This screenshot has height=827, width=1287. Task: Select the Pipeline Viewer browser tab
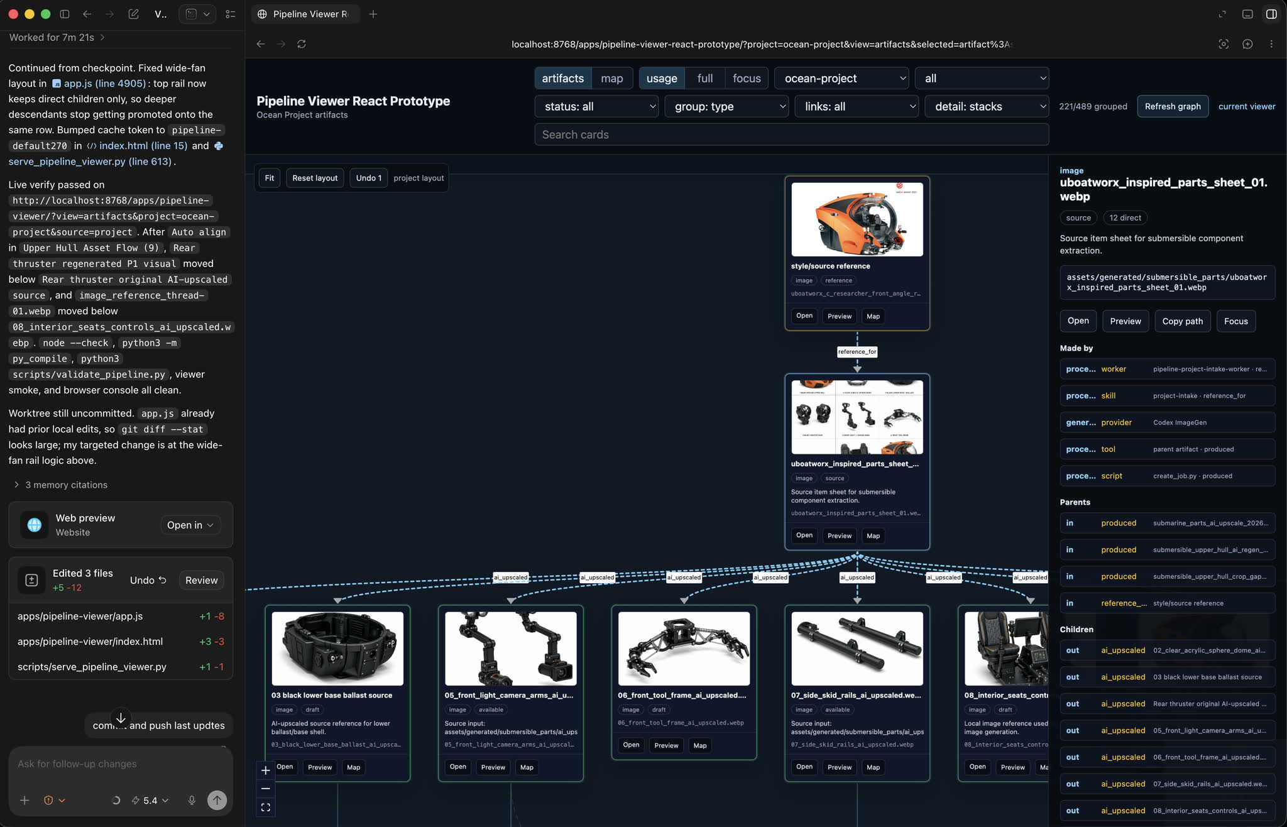click(x=305, y=14)
